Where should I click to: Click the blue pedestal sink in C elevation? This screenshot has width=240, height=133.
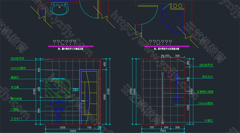pyautogui.click(x=59, y=111)
